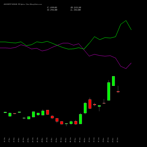Select the 12 Jan date label
This screenshot has width=147, height=147.
click(89, 140)
